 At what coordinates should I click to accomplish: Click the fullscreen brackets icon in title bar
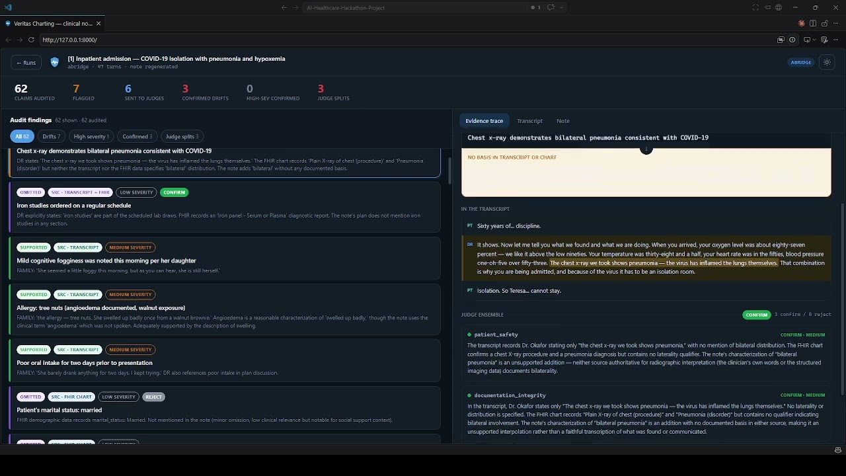click(x=755, y=7)
